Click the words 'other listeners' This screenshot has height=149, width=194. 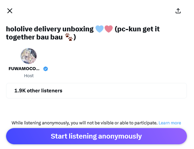pos(45,91)
